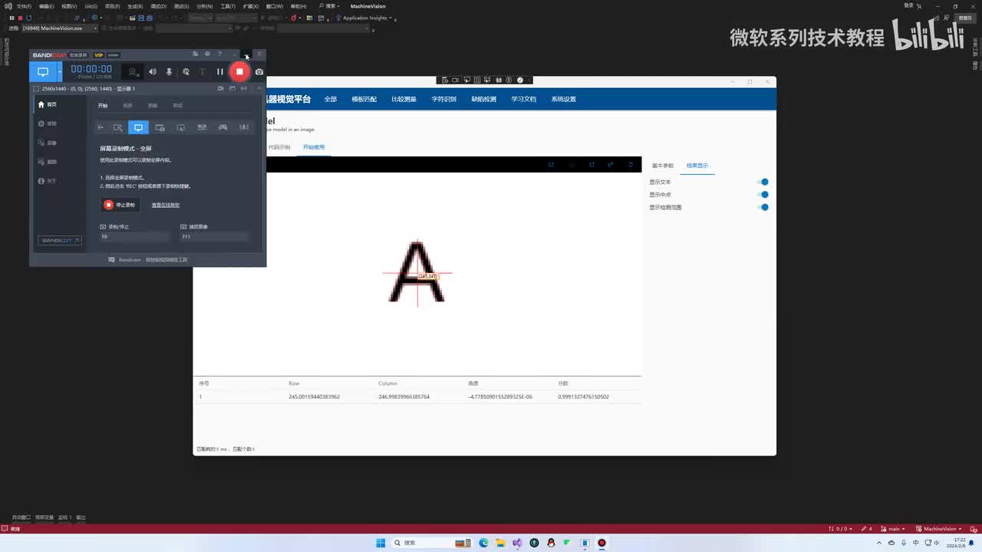982x552 pixels.
Task: Stop debugging with red square icon
Action: coord(19,18)
